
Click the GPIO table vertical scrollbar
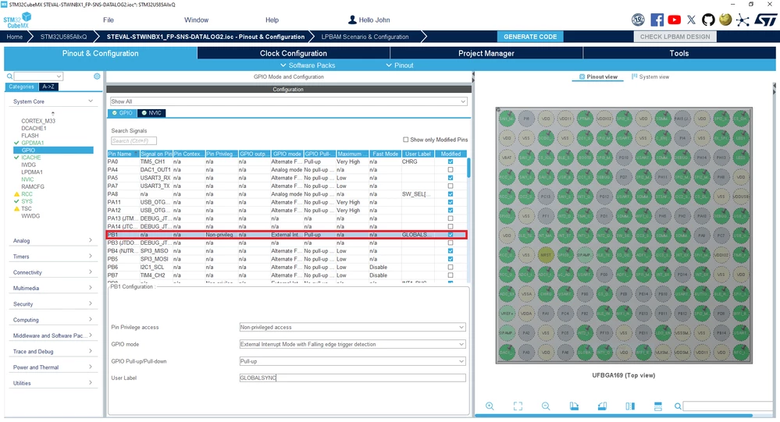pos(468,168)
